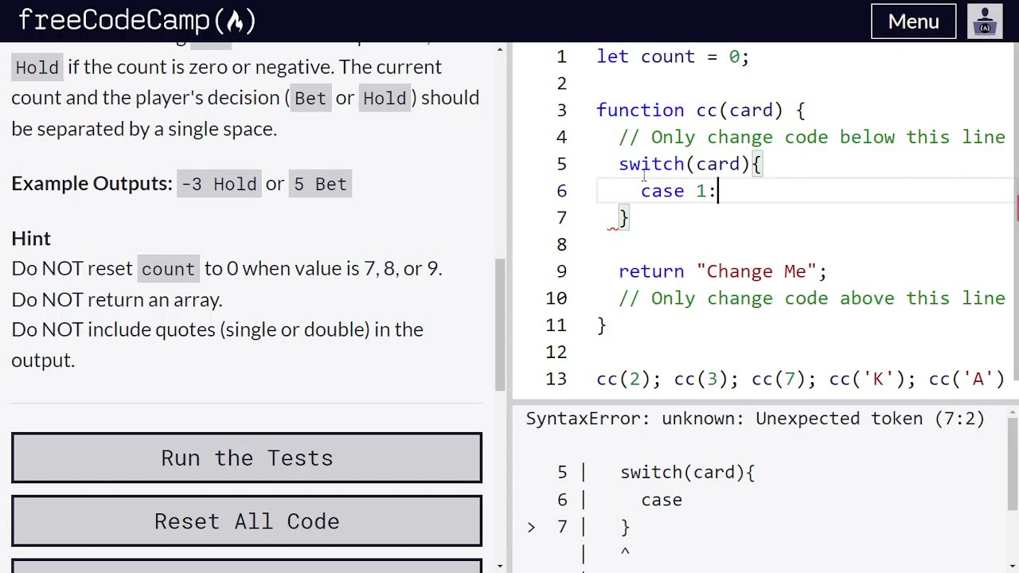Click the red error squiggle on line 7
Screen dimensions: 1019x573
tap(613, 228)
